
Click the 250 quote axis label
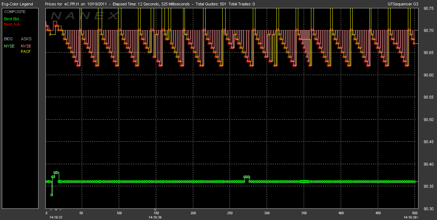coord(230,213)
